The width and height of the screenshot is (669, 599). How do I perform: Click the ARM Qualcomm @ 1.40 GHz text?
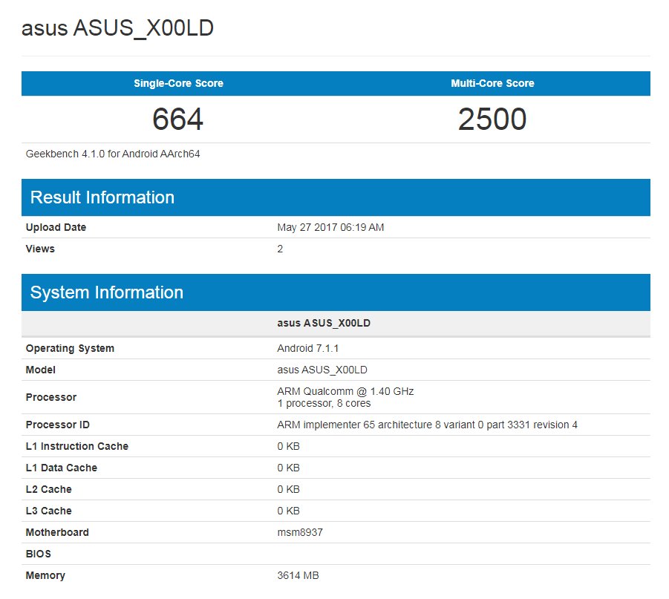tap(345, 391)
